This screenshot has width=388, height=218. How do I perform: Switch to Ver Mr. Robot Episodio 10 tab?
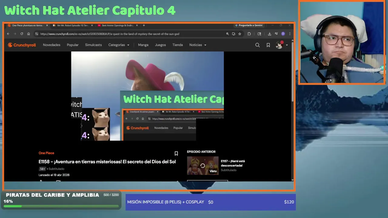point(73,25)
